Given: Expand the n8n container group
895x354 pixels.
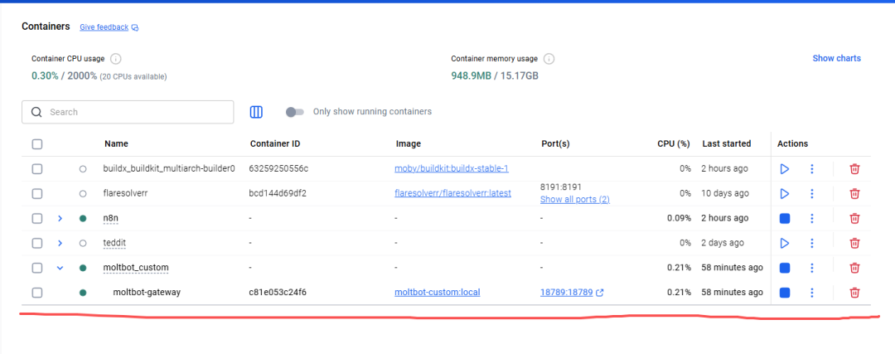Looking at the screenshot, I should coord(60,219).
